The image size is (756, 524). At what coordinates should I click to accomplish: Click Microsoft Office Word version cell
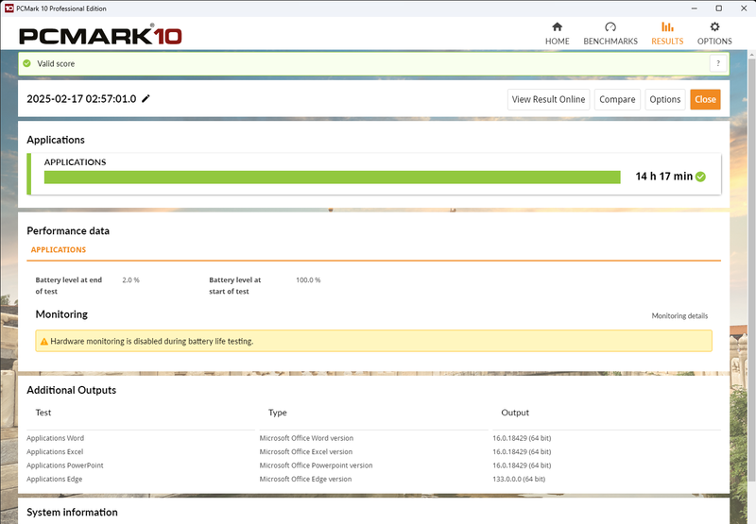point(306,438)
